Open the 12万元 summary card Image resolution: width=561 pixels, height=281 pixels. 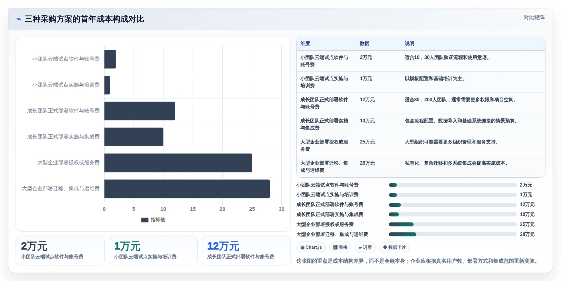tap(246, 250)
